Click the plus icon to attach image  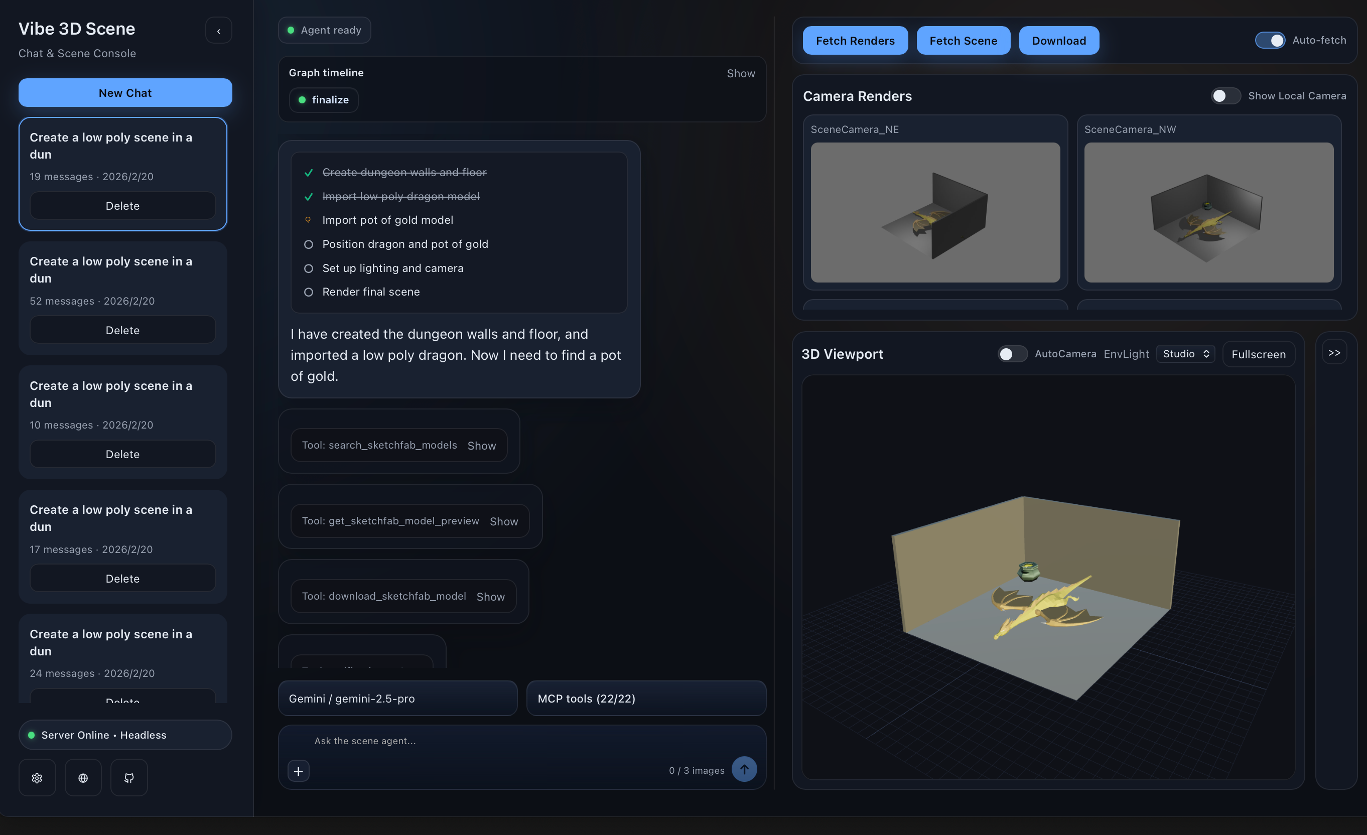299,771
